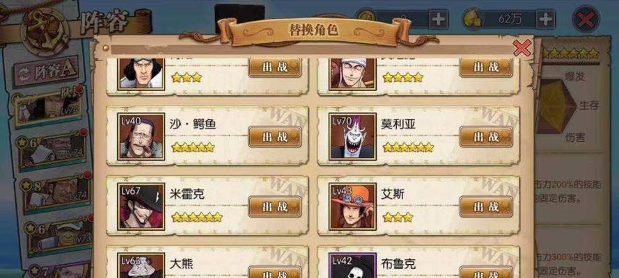The height and width of the screenshot is (278, 619).
Task: Tap the Mihawk portrait (Lv67)
Action: (141, 206)
